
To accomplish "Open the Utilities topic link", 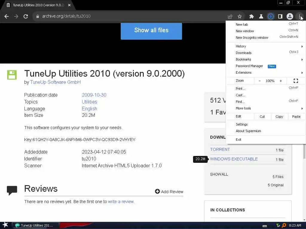I will (x=89, y=102).
